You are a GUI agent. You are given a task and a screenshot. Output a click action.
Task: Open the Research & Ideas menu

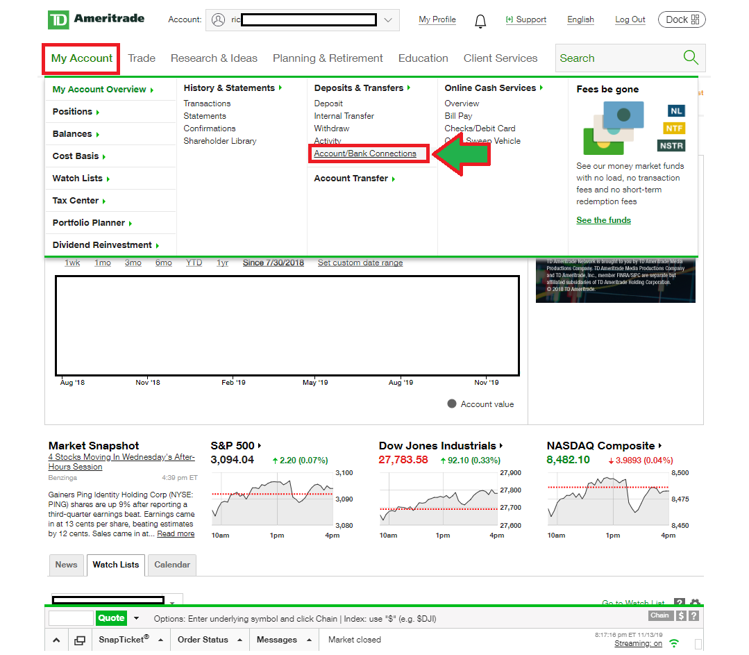(x=214, y=58)
